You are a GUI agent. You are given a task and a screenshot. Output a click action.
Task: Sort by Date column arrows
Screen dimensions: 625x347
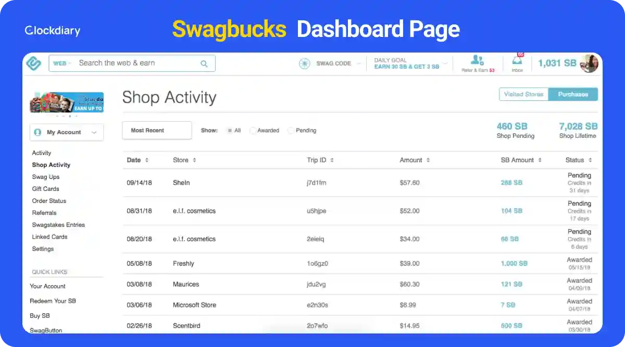click(x=147, y=160)
